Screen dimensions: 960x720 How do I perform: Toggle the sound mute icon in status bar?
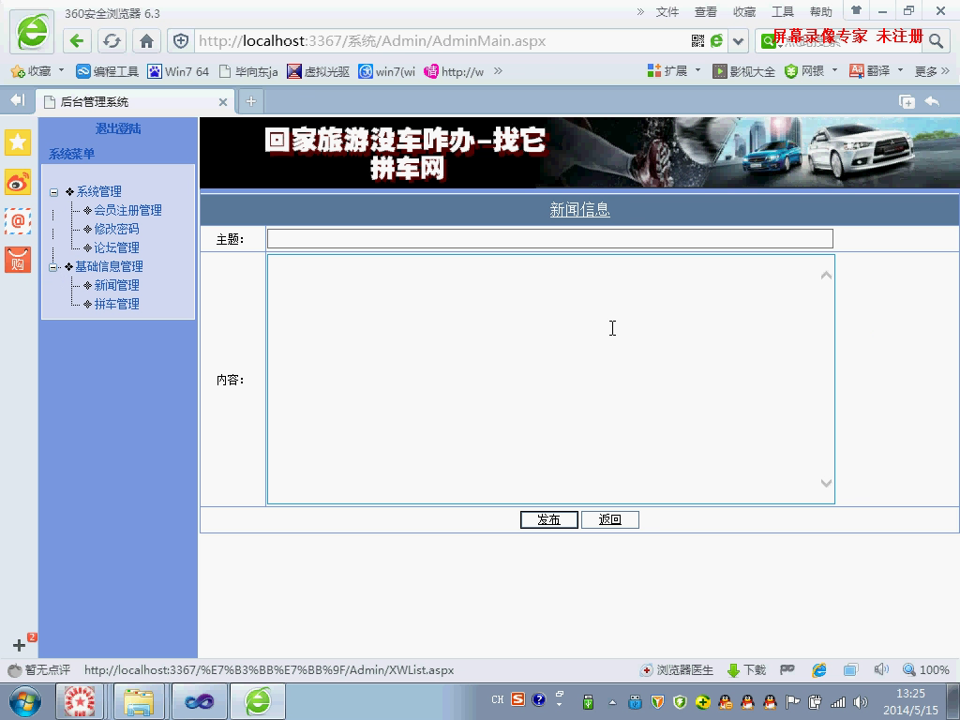point(881,669)
